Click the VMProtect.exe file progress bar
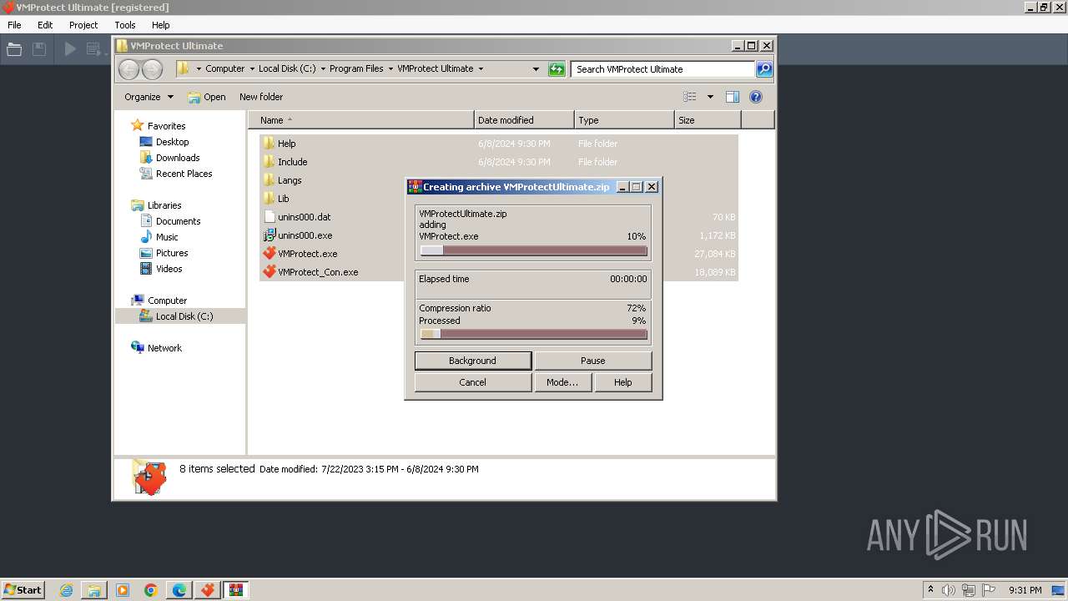This screenshot has width=1068, height=601. pyautogui.click(x=534, y=250)
